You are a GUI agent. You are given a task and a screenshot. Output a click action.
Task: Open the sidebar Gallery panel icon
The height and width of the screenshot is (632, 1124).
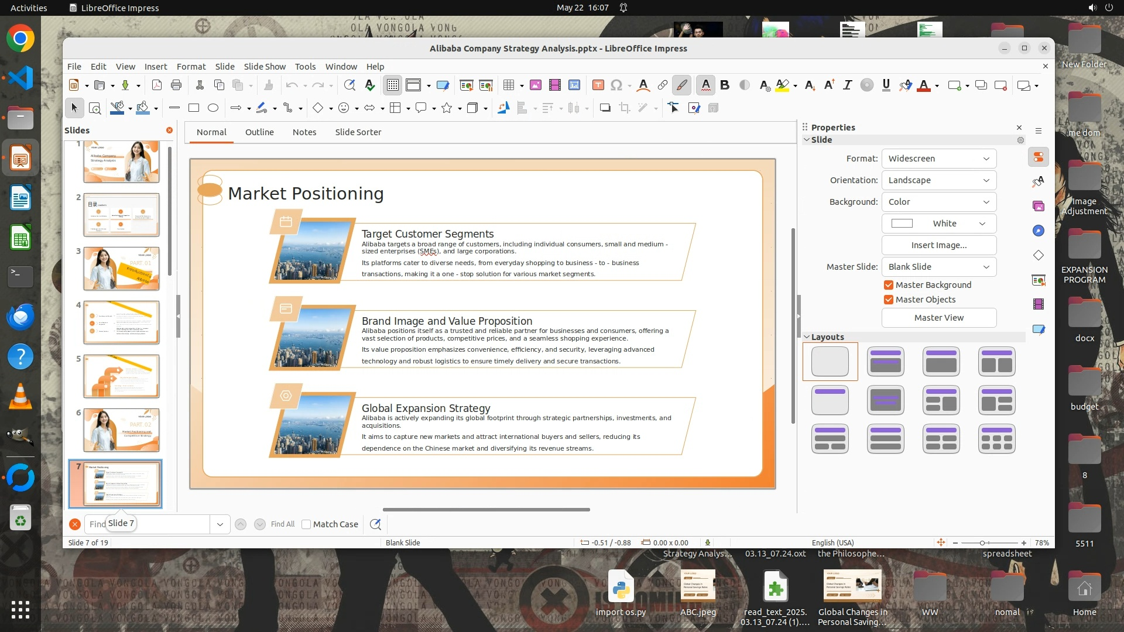coord(1039,206)
